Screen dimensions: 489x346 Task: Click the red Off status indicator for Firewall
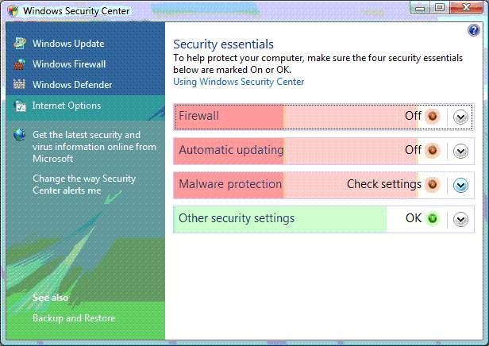coord(432,116)
